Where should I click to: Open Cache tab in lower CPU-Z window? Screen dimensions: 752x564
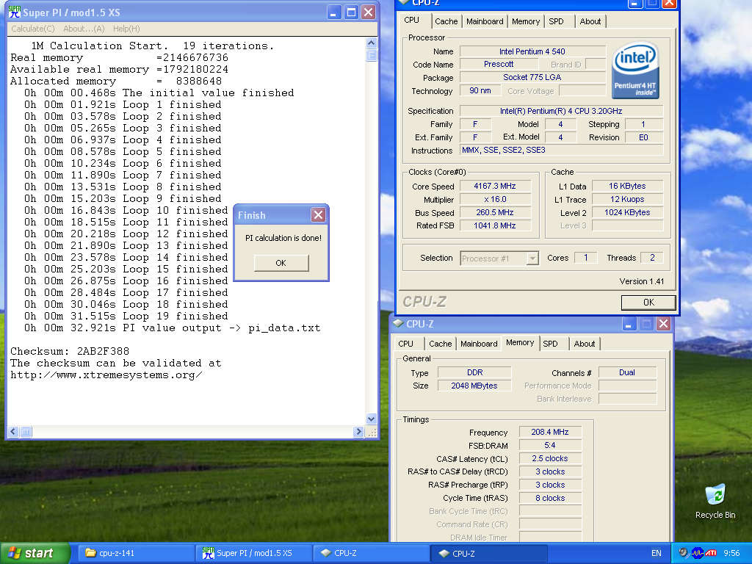point(441,344)
